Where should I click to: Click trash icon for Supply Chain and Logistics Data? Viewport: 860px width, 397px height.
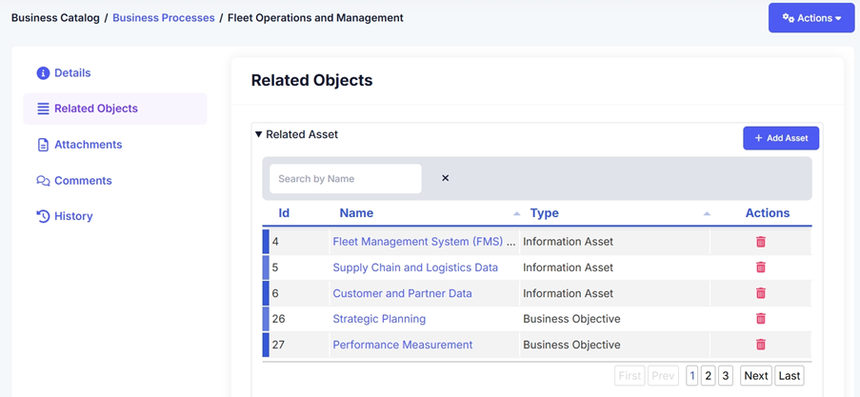coord(760,268)
